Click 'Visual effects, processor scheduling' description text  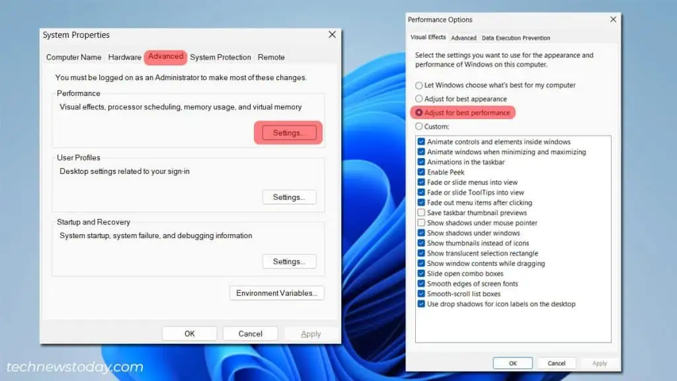(180, 106)
